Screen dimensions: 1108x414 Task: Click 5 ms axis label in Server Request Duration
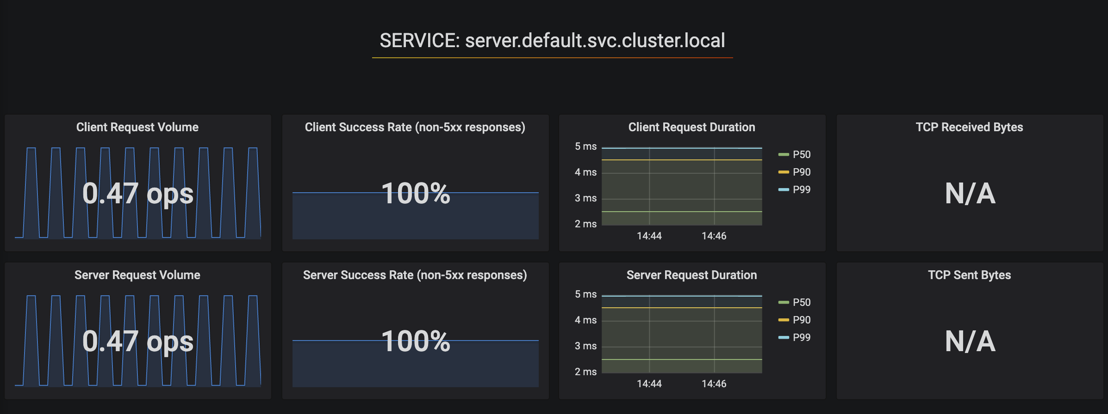[x=585, y=294]
